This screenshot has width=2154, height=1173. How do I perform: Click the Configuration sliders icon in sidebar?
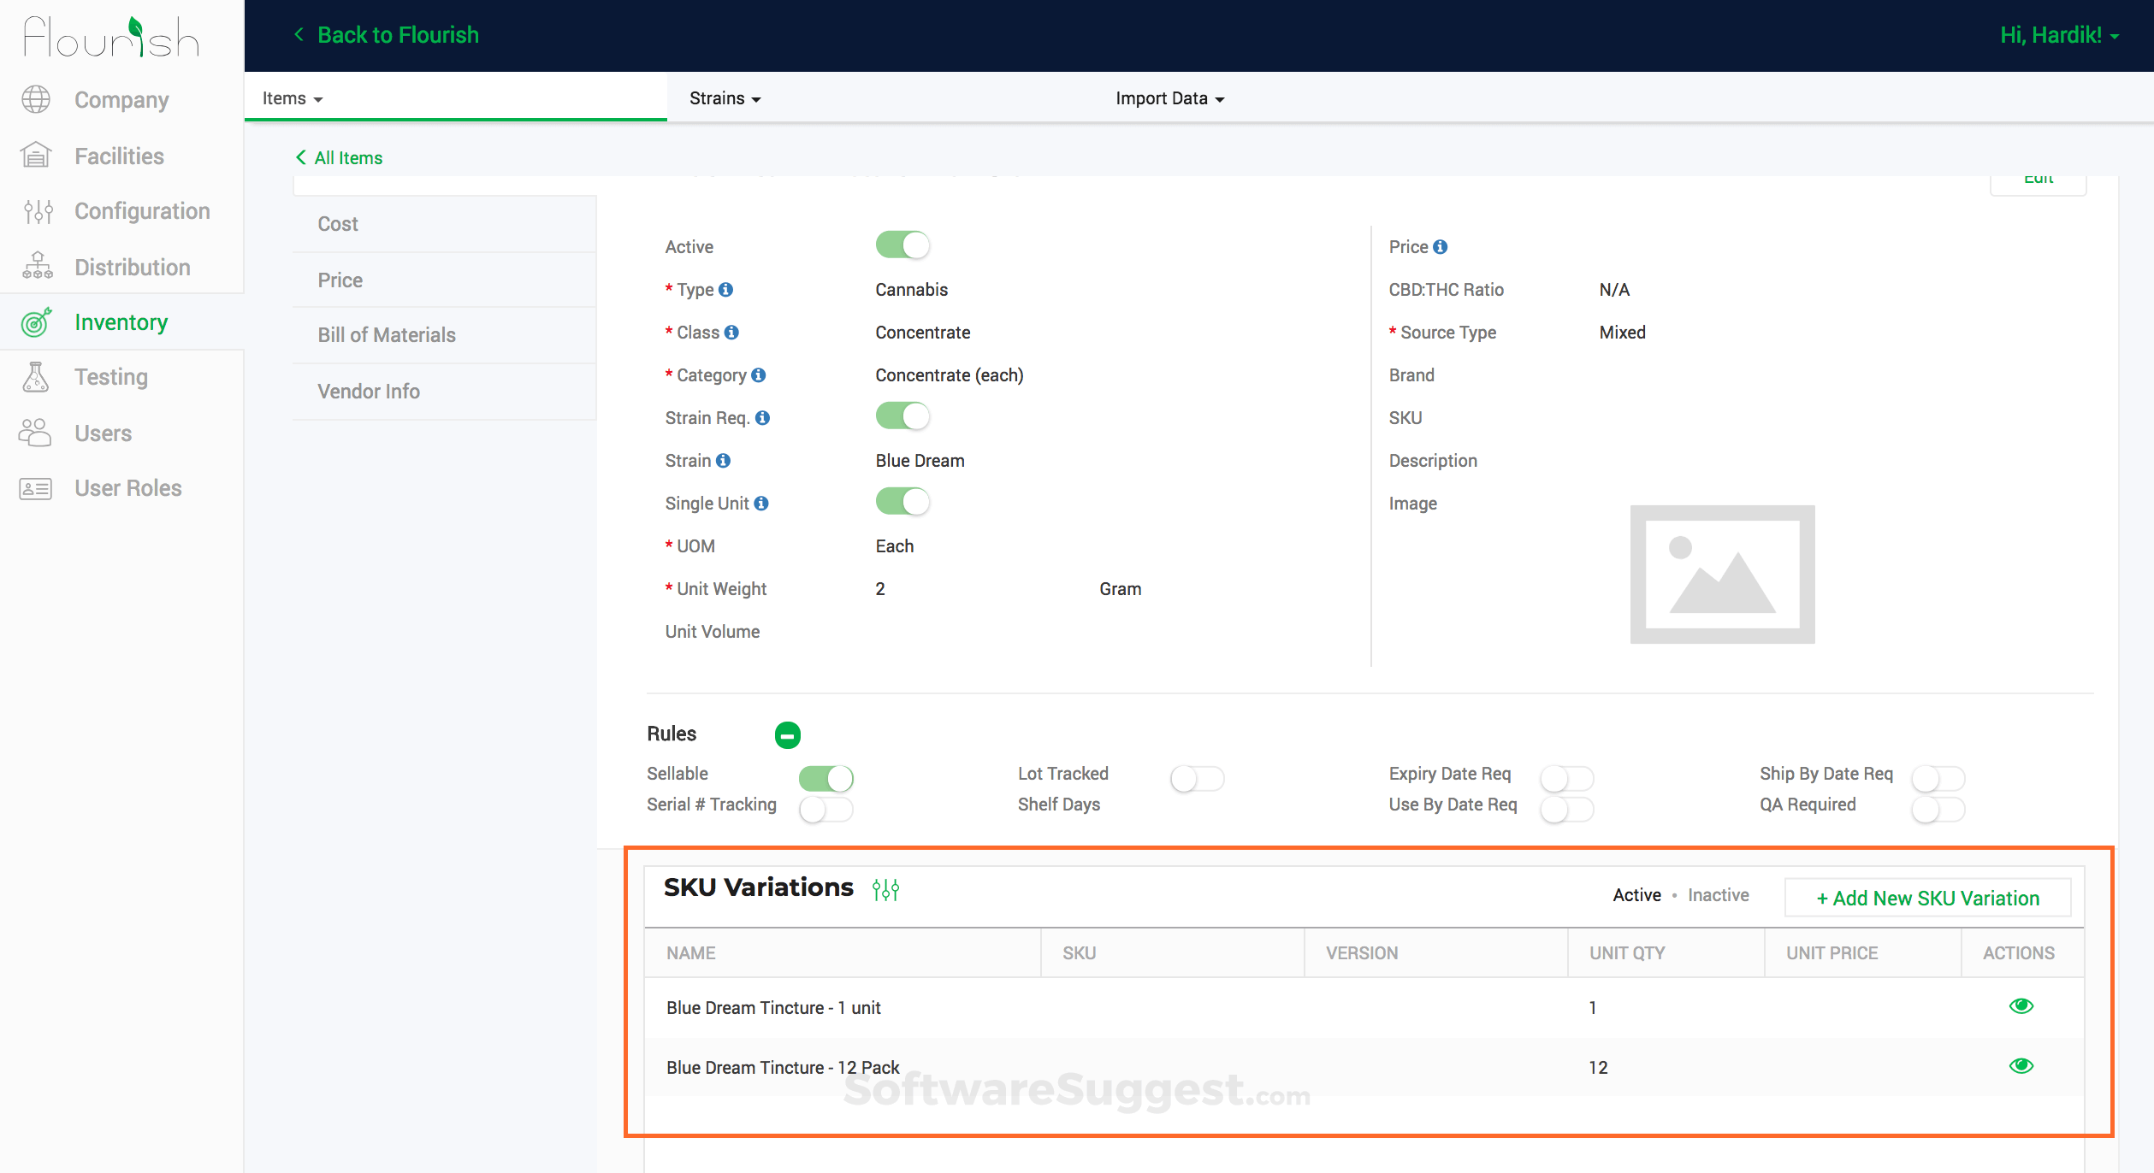38,211
